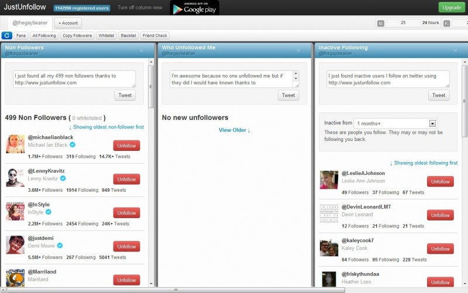Expand the Inactive from months dropdown

(x=432, y=123)
